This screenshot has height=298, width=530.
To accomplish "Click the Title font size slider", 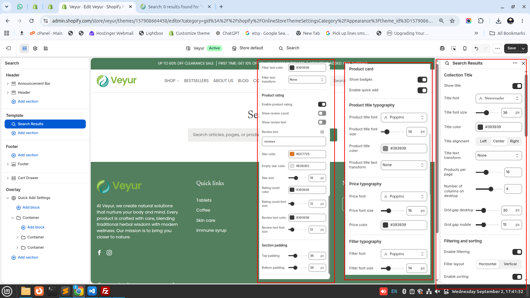I will pos(487,113).
